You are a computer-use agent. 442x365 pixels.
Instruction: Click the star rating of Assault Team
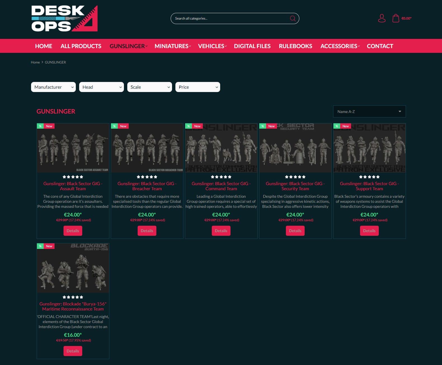tap(73, 177)
